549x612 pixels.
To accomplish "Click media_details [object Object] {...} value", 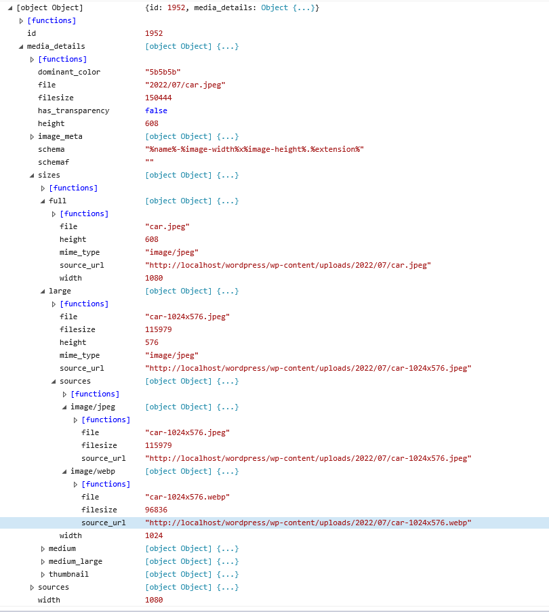I will (192, 47).
